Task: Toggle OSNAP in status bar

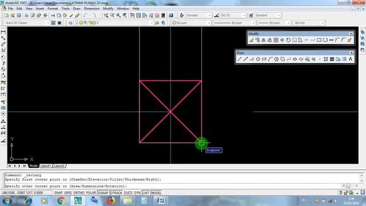Action: coord(103,193)
